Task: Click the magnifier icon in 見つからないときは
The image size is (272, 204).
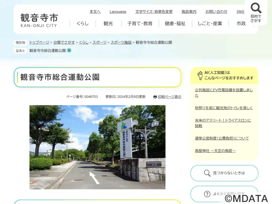Action: (207, 173)
